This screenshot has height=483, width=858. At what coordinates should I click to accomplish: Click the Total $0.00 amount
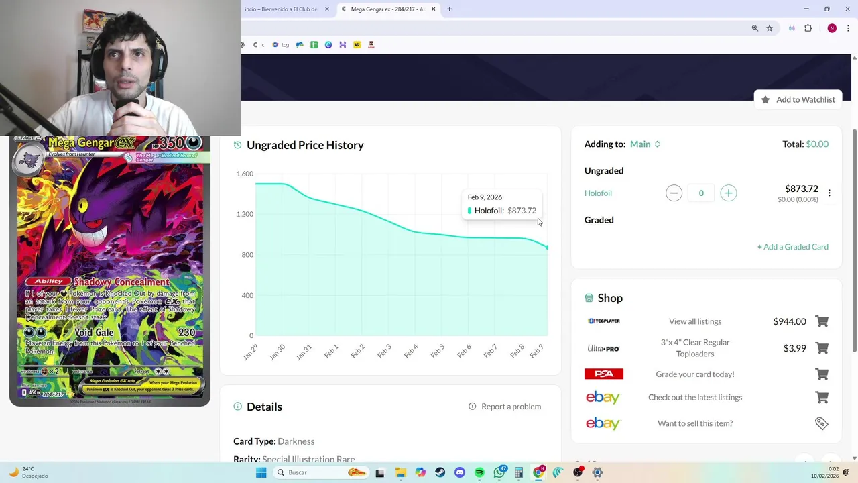pos(817,144)
